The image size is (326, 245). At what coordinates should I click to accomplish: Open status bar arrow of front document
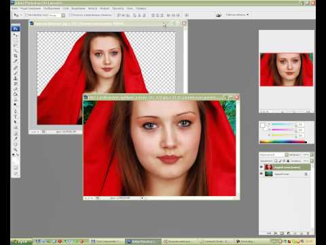point(142,198)
